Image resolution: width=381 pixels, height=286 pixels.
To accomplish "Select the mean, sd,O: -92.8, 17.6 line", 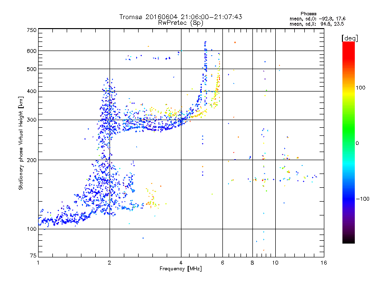I will (317, 19).
